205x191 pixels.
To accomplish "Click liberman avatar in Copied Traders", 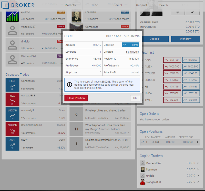I will 142,169.
